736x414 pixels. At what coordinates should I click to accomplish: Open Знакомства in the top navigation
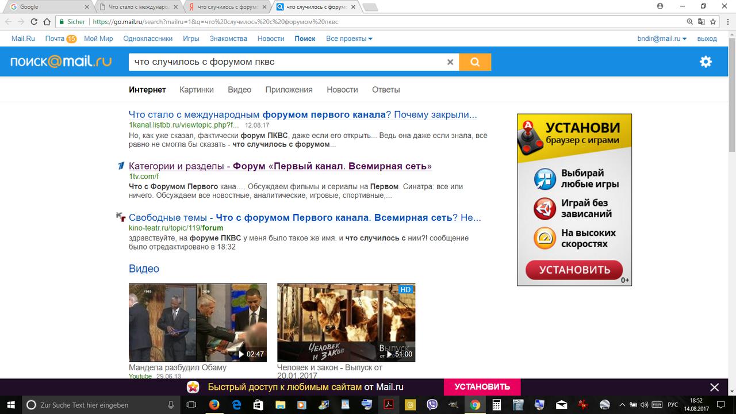(228, 39)
